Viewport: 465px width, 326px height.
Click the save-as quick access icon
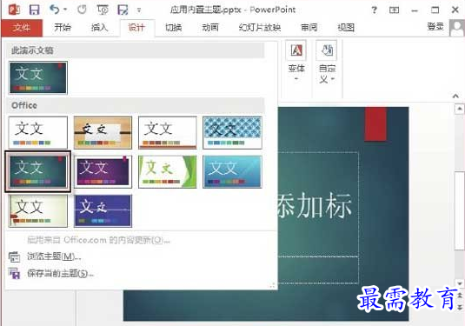pos(123,10)
